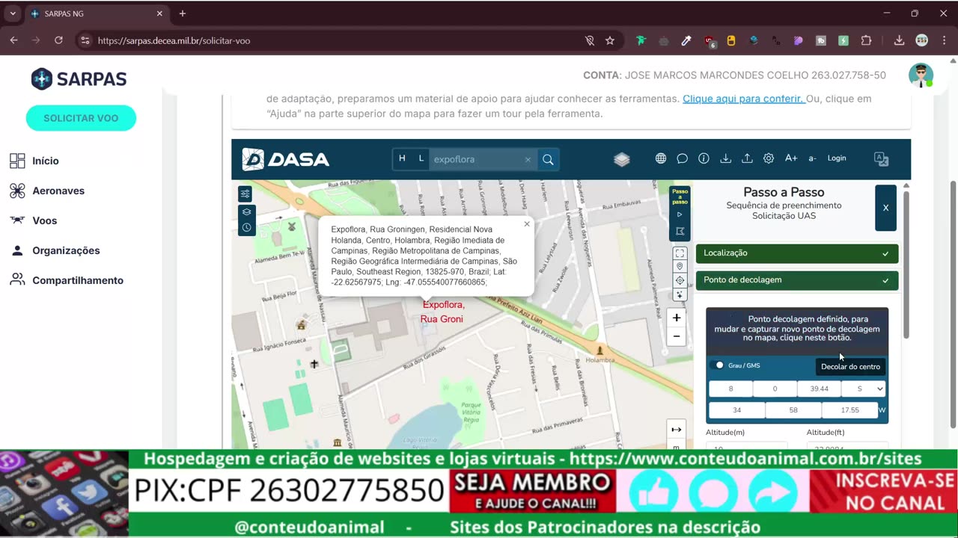Open the translate language icon
This screenshot has width=958, height=538.
click(882, 159)
